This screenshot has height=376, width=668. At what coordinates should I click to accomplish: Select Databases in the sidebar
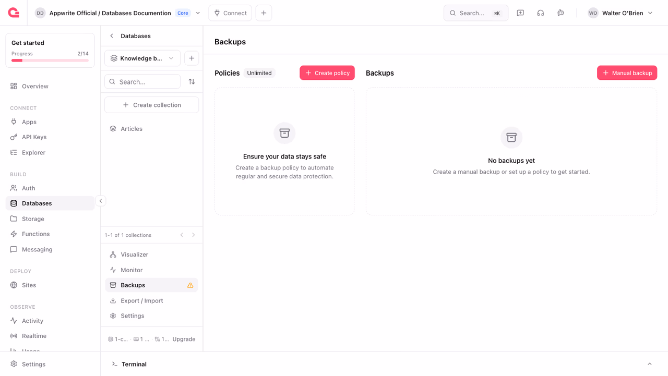50,203
